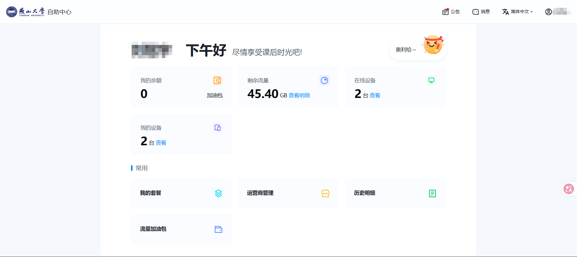577x257 pixels.
Task: Click the 在线设备 label
Action: pyautogui.click(x=365, y=80)
